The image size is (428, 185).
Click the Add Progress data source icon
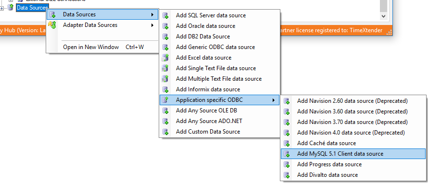(x=287, y=164)
